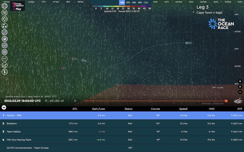Click the orange timeline slider handle

[226, 101]
